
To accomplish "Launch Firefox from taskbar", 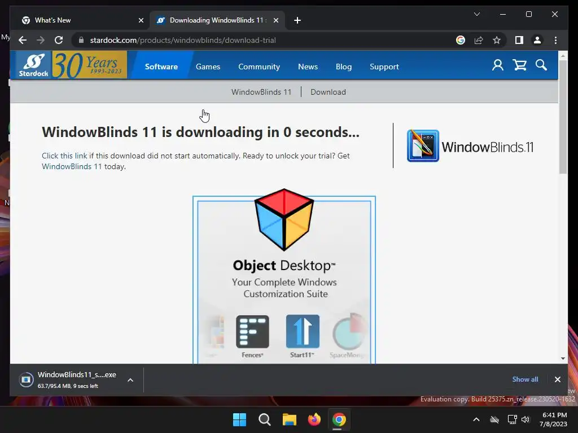I will 314,419.
